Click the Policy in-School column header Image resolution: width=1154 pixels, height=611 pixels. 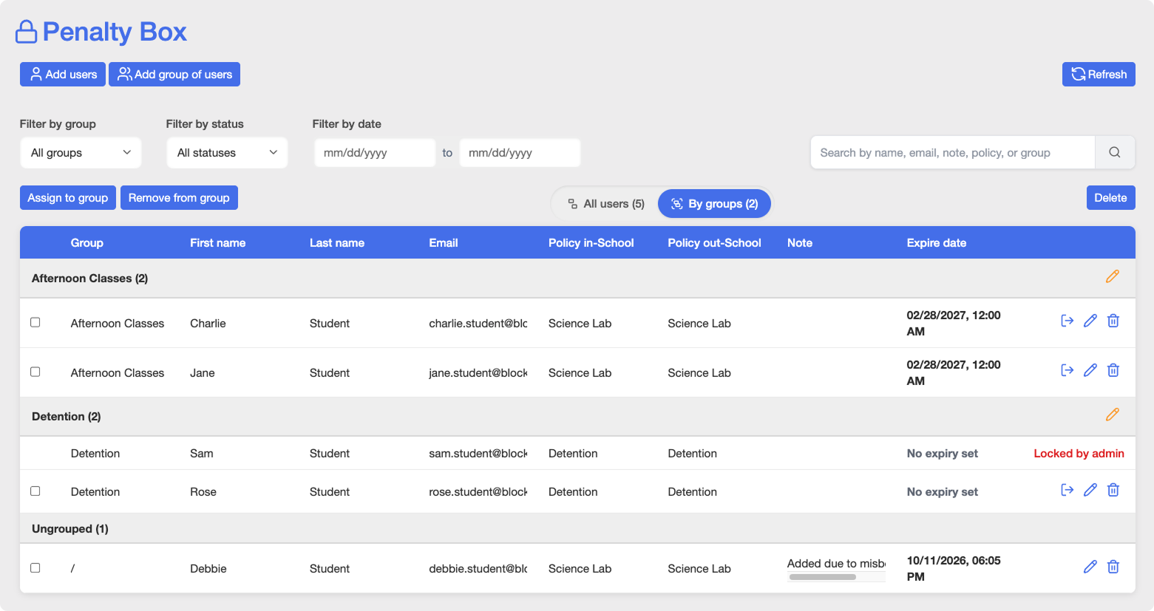tap(591, 243)
